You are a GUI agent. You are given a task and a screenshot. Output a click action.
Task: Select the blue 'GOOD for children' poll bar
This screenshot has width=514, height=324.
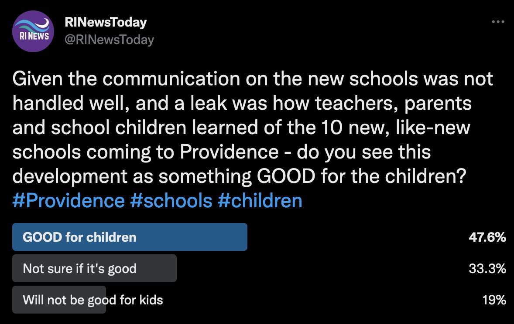tap(130, 237)
